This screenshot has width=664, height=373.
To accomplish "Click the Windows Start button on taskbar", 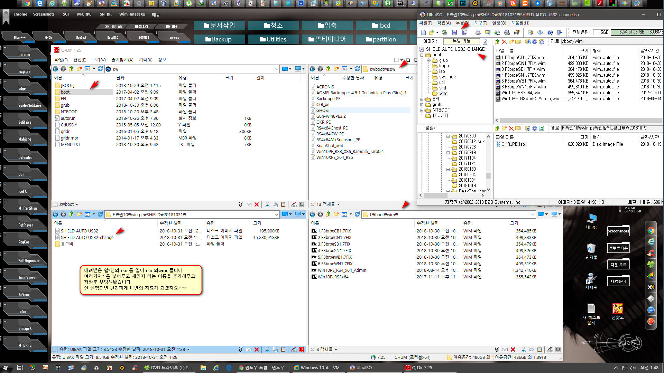I will pyautogui.click(x=6, y=367).
